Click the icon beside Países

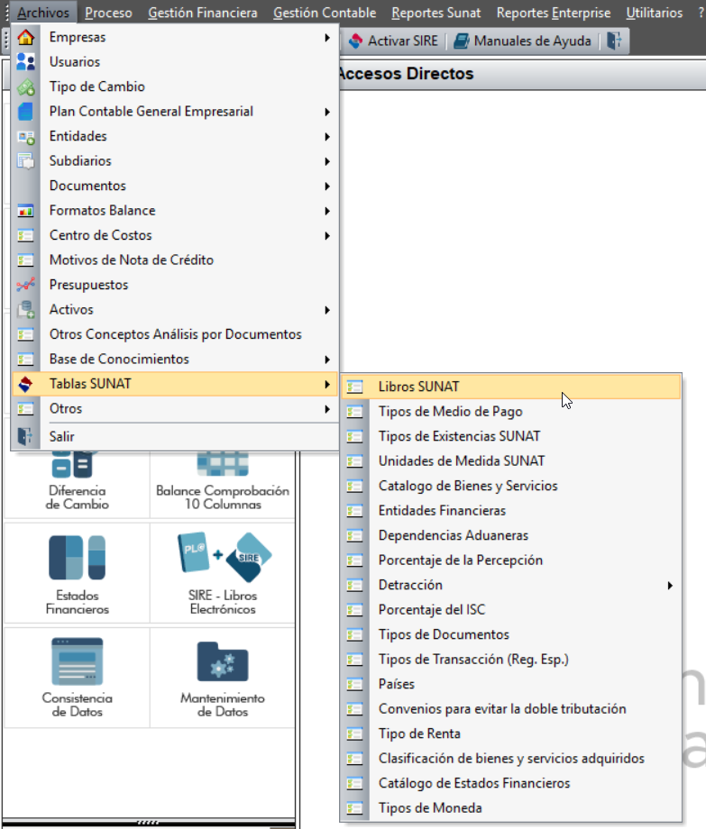(355, 684)
